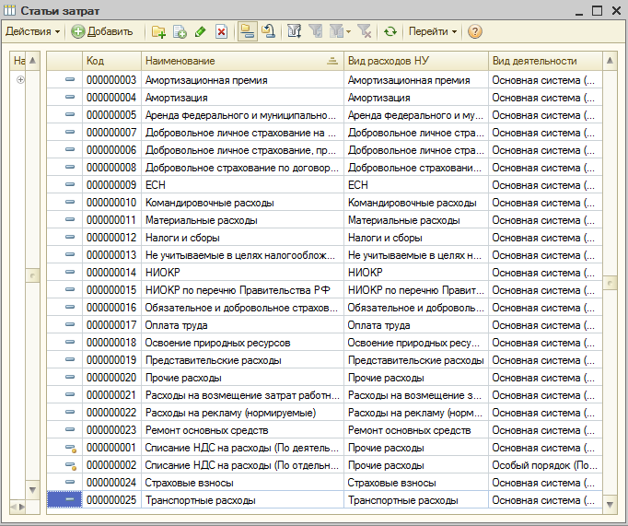Open help question mark icon
The image size is (628, 526).
pos(475,31)
